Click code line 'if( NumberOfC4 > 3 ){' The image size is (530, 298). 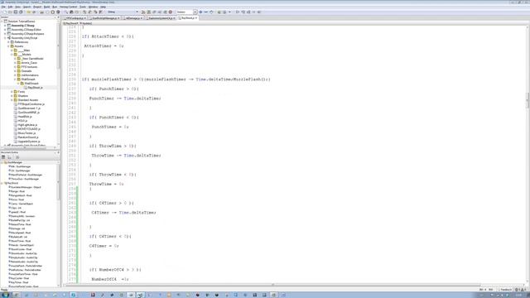pyautogui.click(x=115, y=270)
